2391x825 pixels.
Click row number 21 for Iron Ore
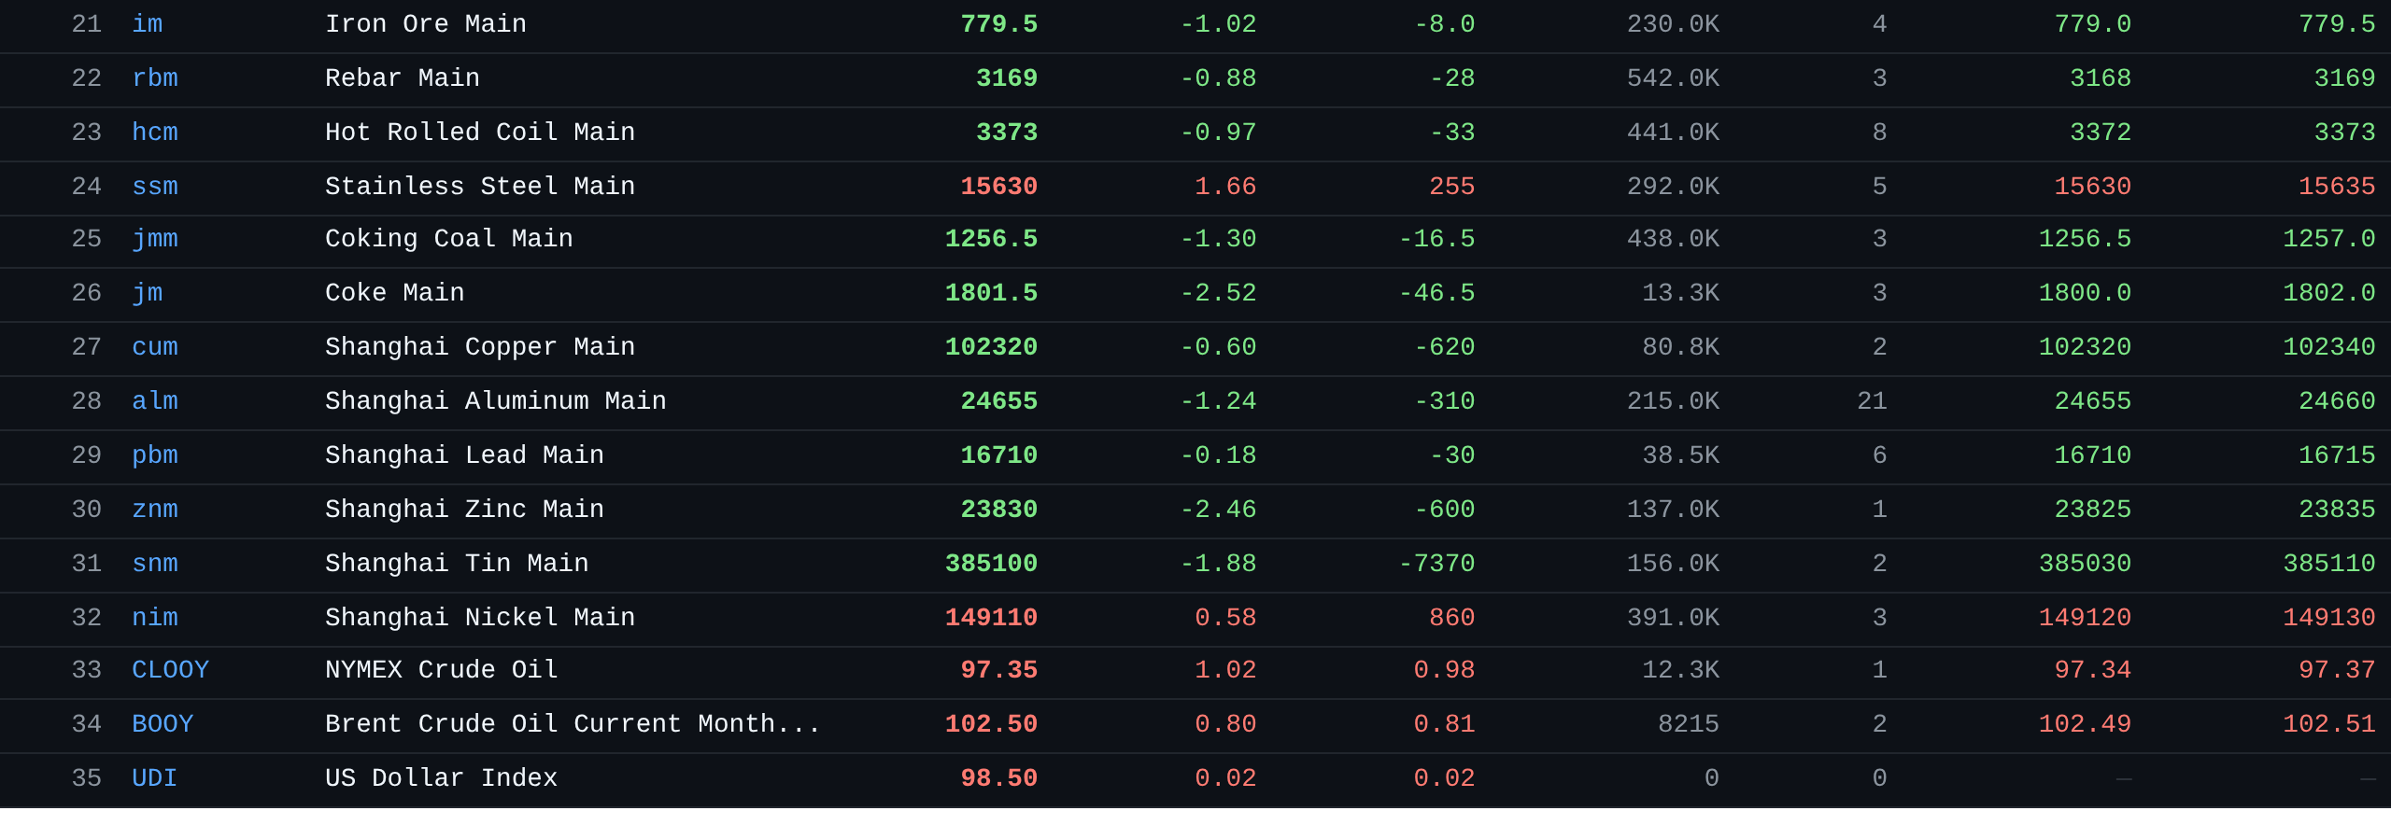86,24
